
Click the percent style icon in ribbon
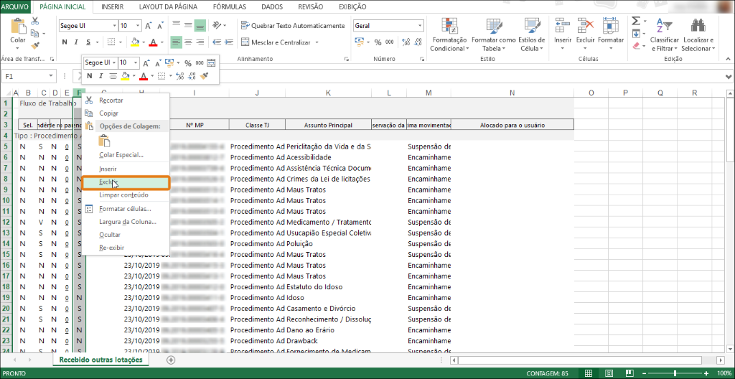pyautogui.click(x=378, y=42)
